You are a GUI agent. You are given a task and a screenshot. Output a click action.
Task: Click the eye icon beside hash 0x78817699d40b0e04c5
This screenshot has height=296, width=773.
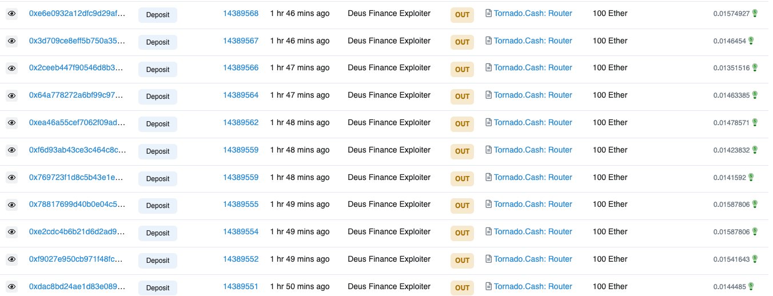pos(11,205)
